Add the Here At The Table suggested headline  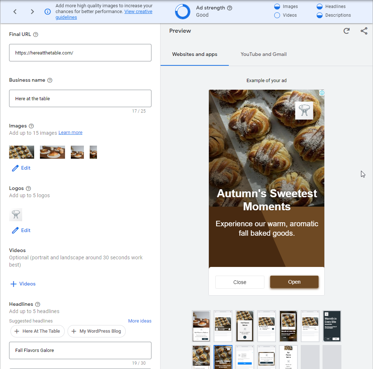click(37, 331)
